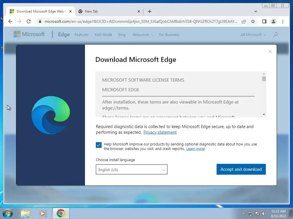Viewport: 293px width, 219px height.
Task: Open the Features menu item
Action: tap(82, 35)
